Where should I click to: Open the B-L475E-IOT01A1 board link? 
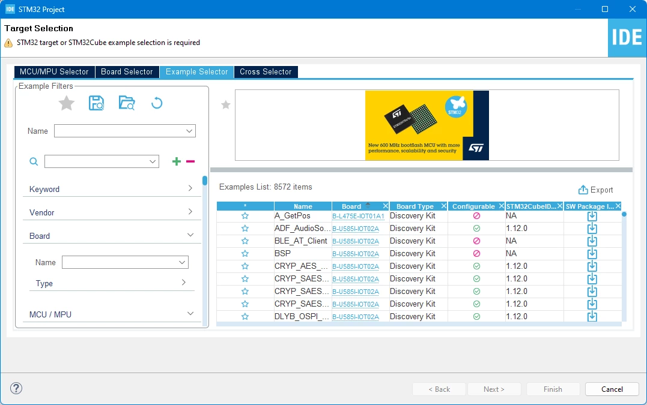coord(358,217)
